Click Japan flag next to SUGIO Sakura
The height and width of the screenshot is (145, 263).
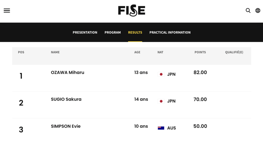click(x=161, y=101)
